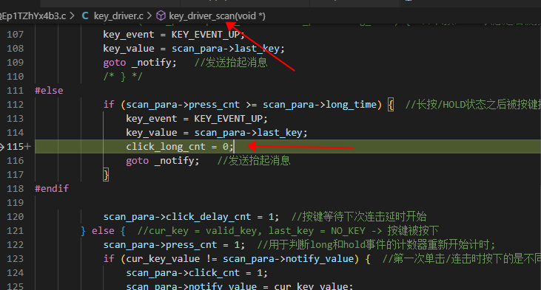The width and height of the screenshot is (541, 290).
Task: Click click_delay_cnt on line 120
Action: coord(209,217)
